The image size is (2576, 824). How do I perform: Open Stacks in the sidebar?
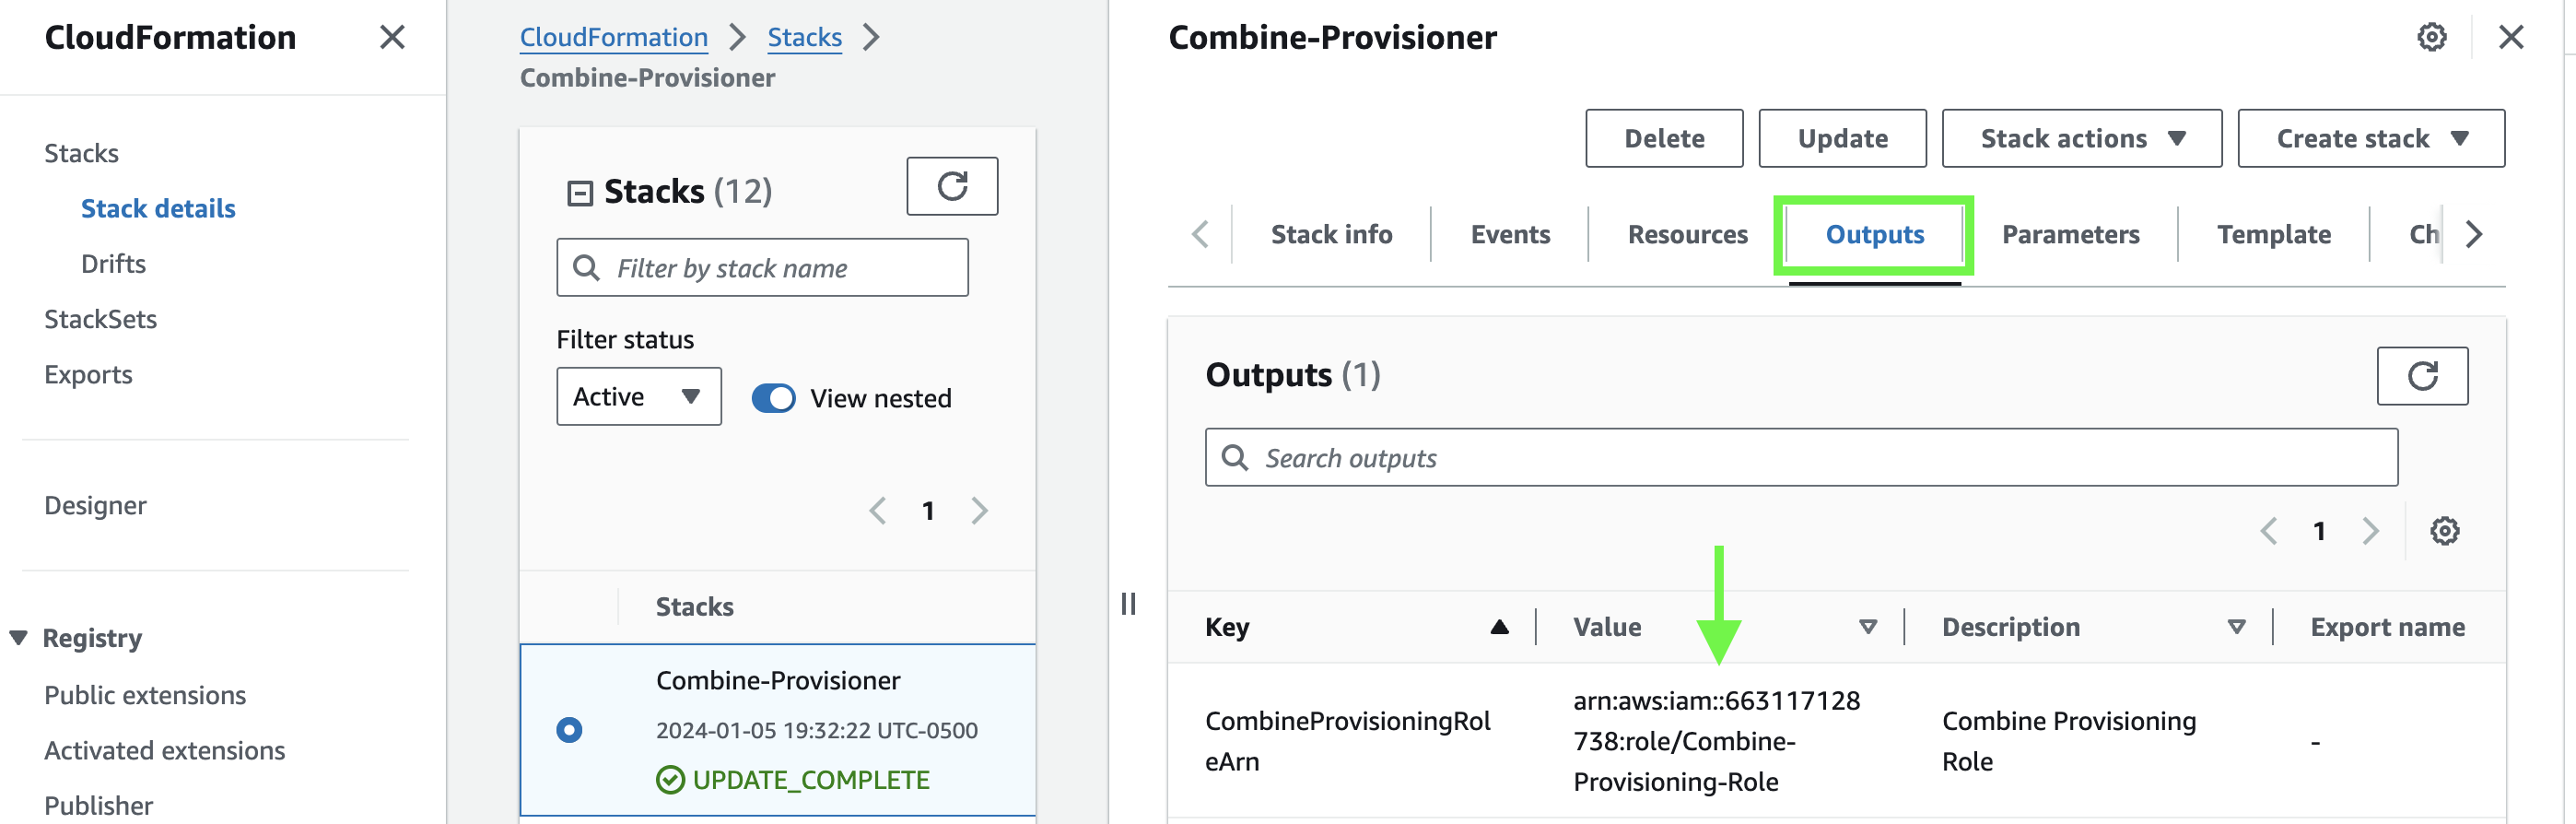81,153
